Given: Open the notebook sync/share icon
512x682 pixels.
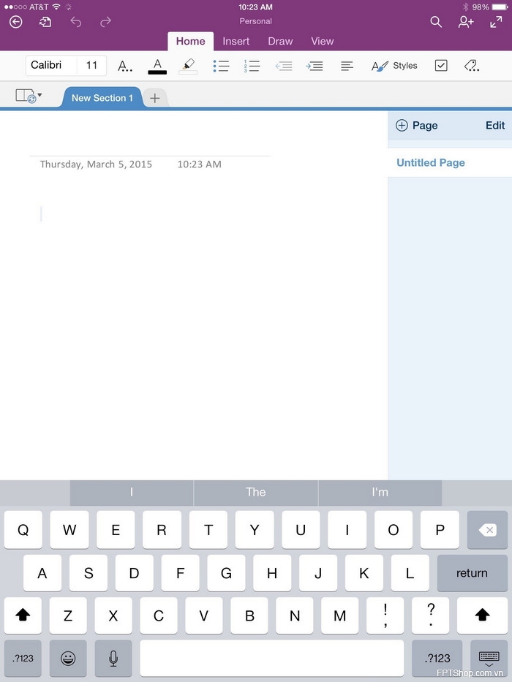Looking at the screenshot, I should click(45, 22).
